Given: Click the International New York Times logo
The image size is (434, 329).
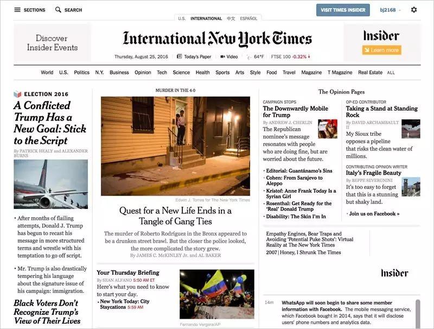Looking at the screenshot, I should (x=217, y=39).
